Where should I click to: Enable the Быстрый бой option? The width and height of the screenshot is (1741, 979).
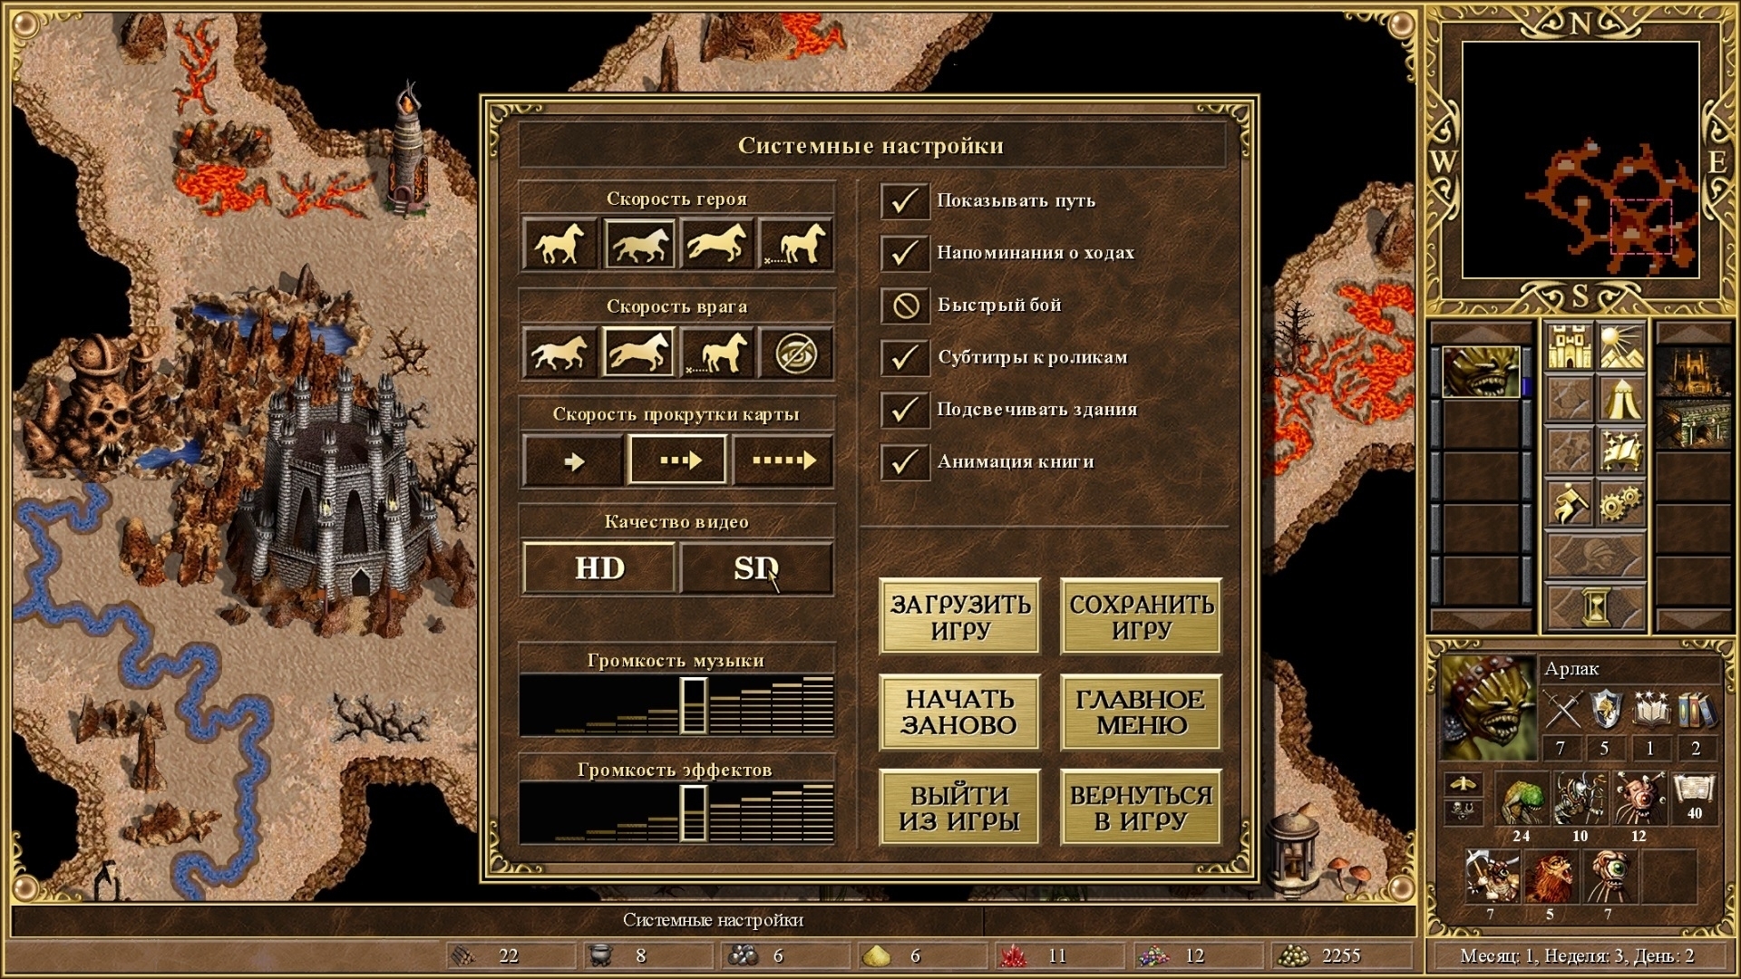[904, 305]
